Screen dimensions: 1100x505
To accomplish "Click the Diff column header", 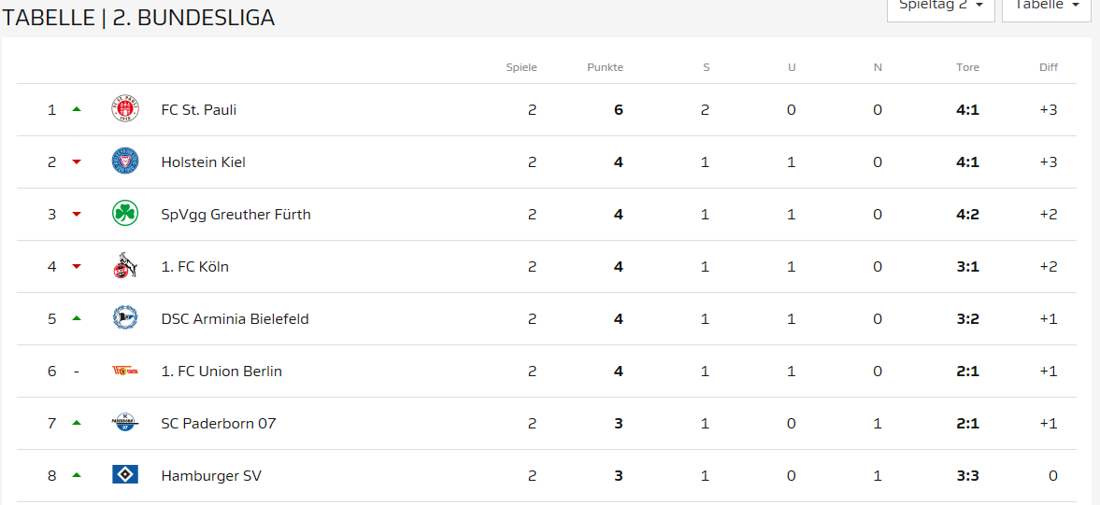I will tap(1048, 67).
